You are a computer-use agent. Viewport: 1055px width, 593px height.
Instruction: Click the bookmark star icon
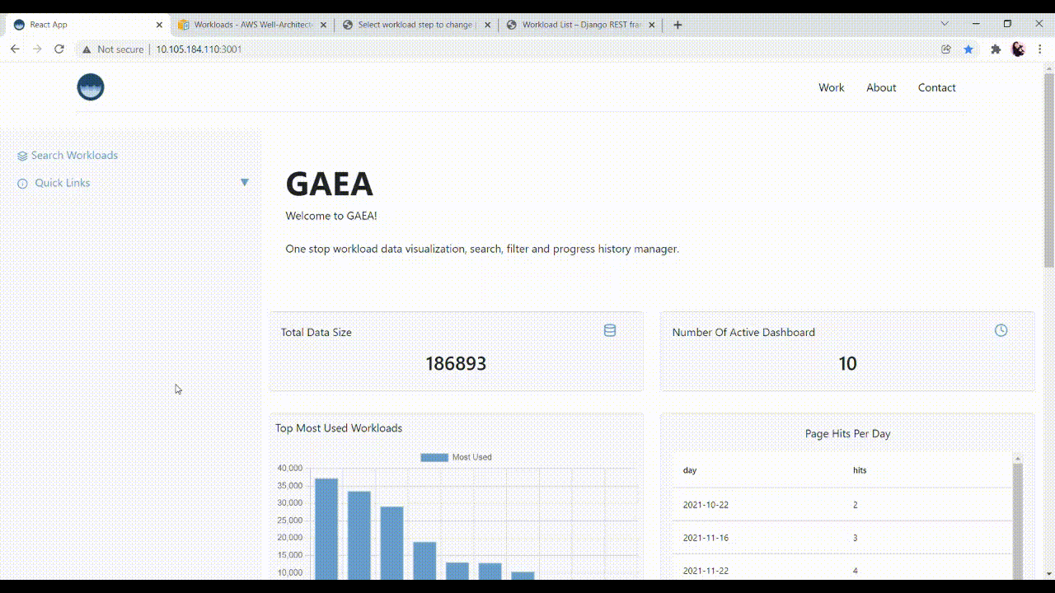(x=968, y=49)
